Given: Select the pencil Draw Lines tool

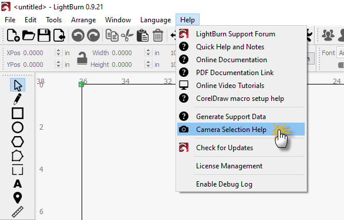Looking at the screenshot, I should coord(18,99).
